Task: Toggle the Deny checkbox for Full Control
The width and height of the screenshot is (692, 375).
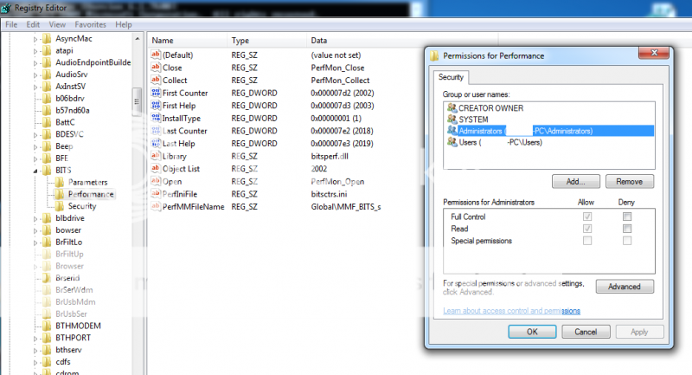Action: [626, 216]
